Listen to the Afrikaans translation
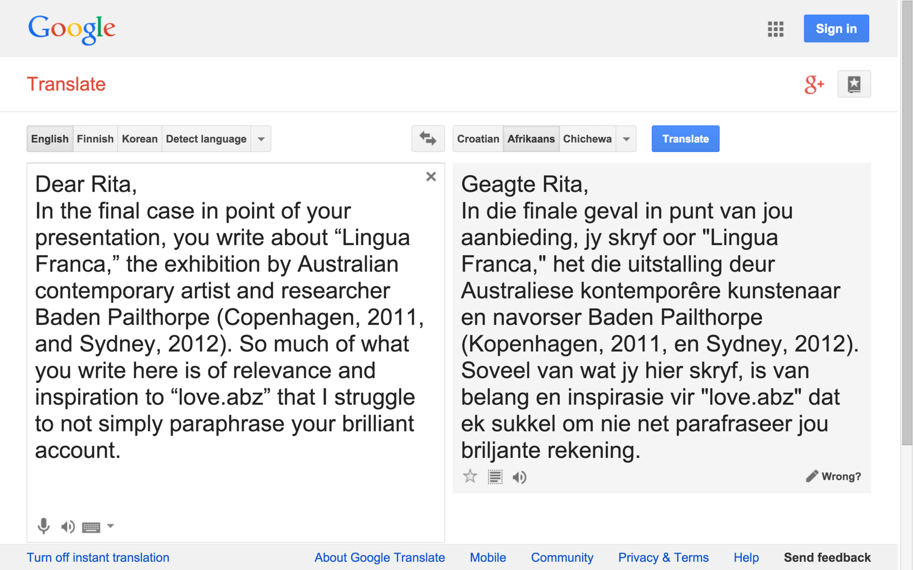 coord(519,477)
